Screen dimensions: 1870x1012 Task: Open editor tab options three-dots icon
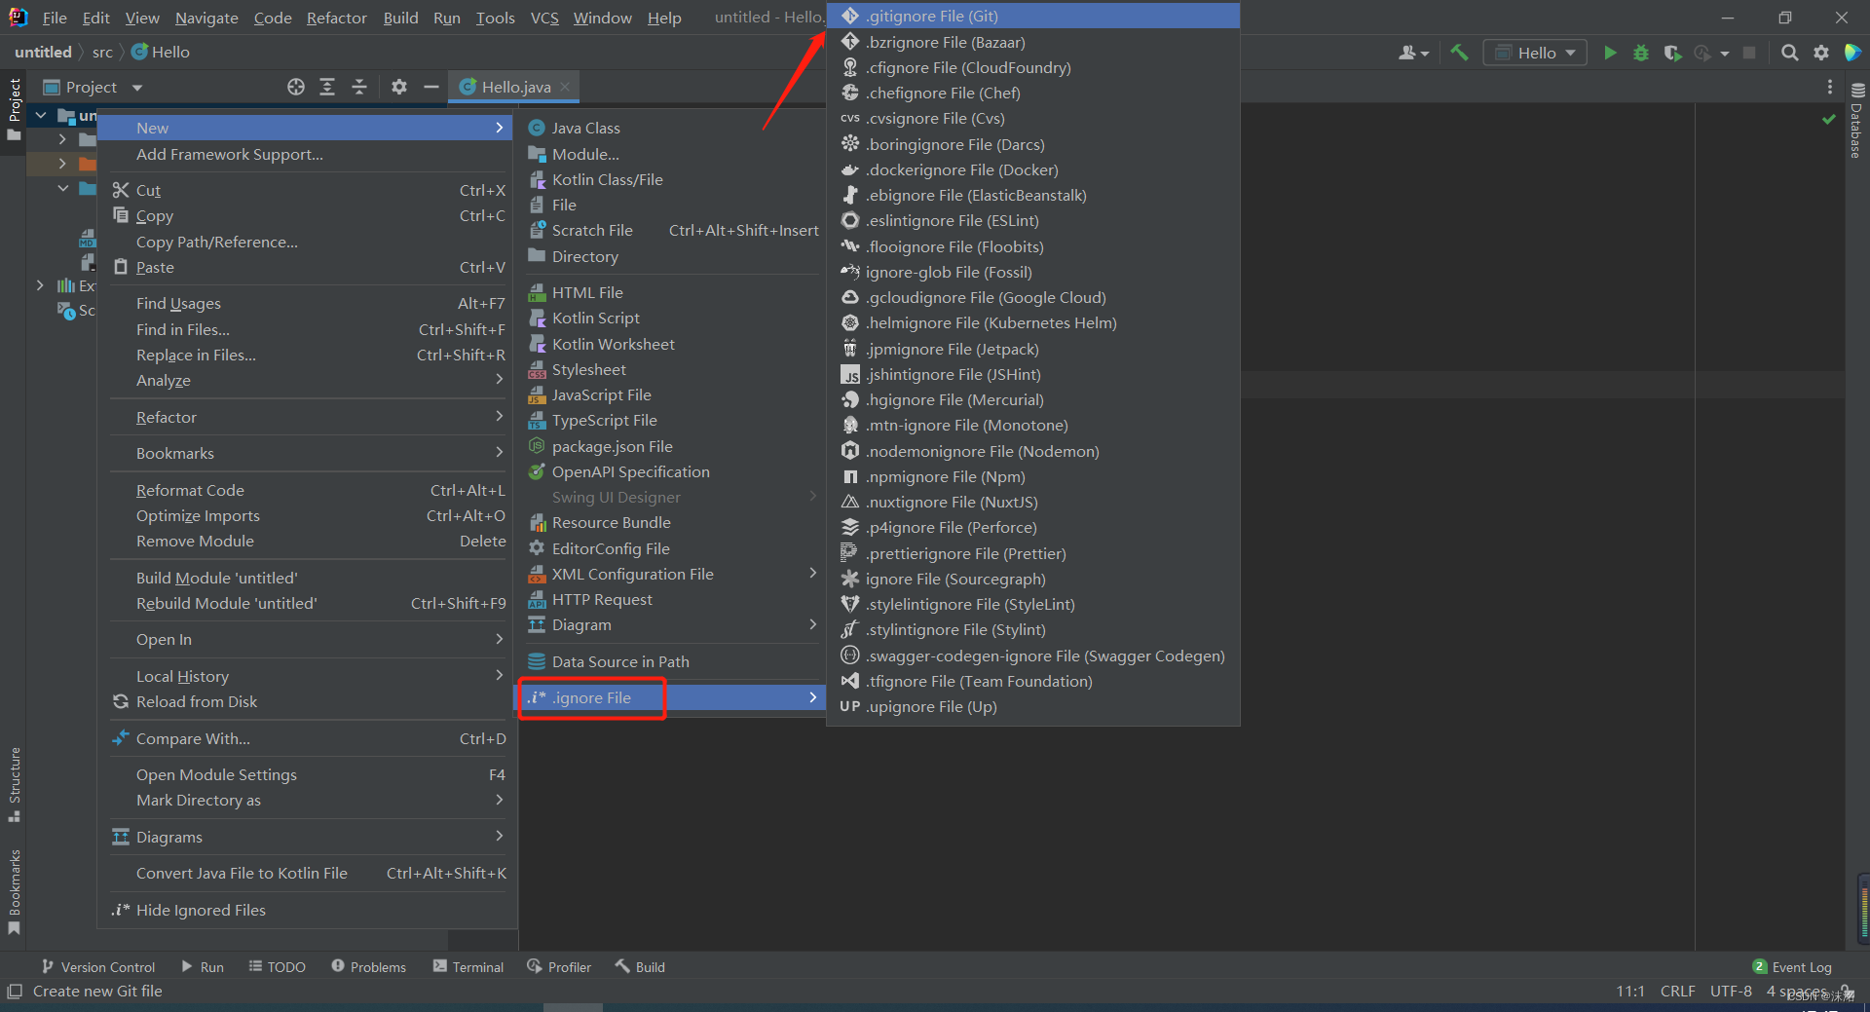(x=1830, y=87)
